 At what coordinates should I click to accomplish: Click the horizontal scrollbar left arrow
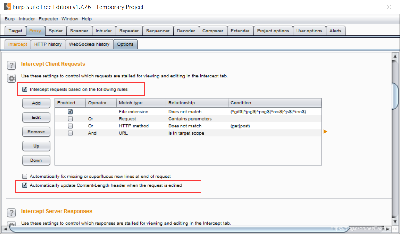click(5, 229)
